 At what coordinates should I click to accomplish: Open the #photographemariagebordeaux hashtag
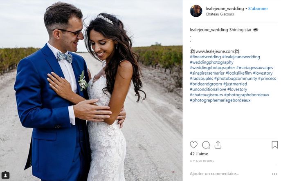pyautogui.click(x=220, y=100)
